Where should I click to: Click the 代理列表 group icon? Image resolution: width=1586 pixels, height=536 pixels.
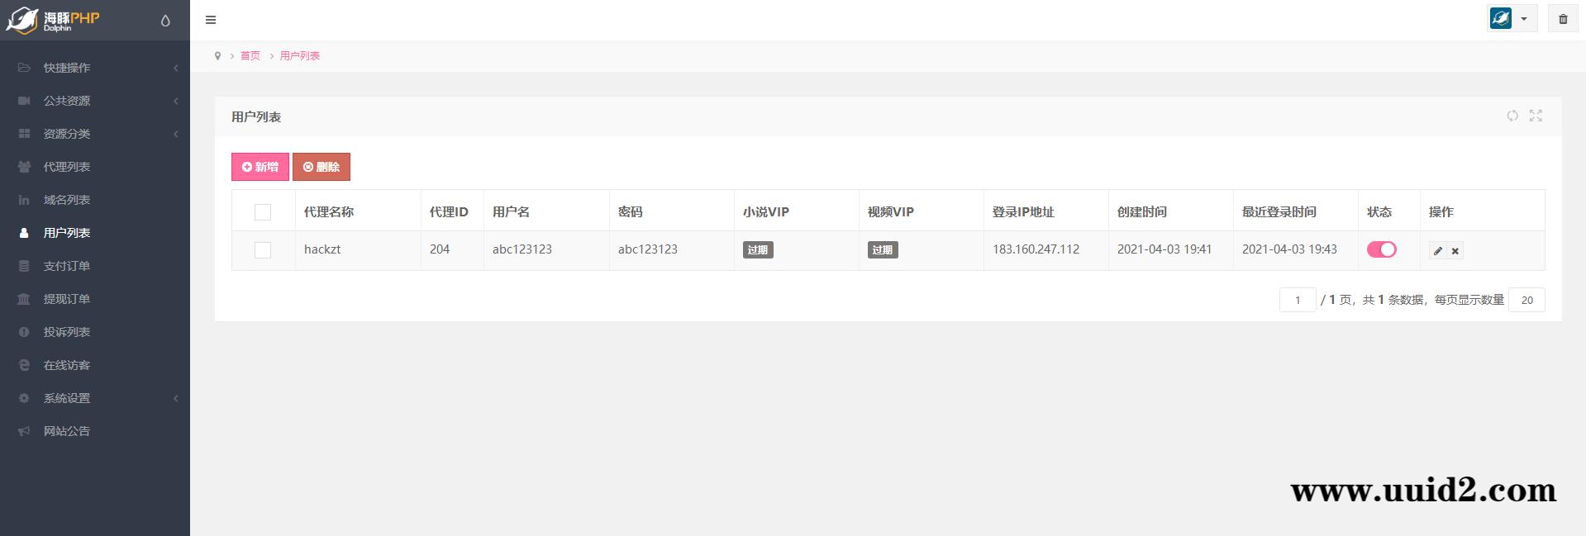[x=24, y=167]
